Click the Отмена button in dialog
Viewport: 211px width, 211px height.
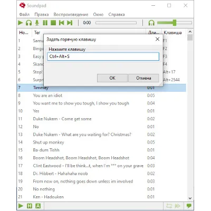pos(143,78)
